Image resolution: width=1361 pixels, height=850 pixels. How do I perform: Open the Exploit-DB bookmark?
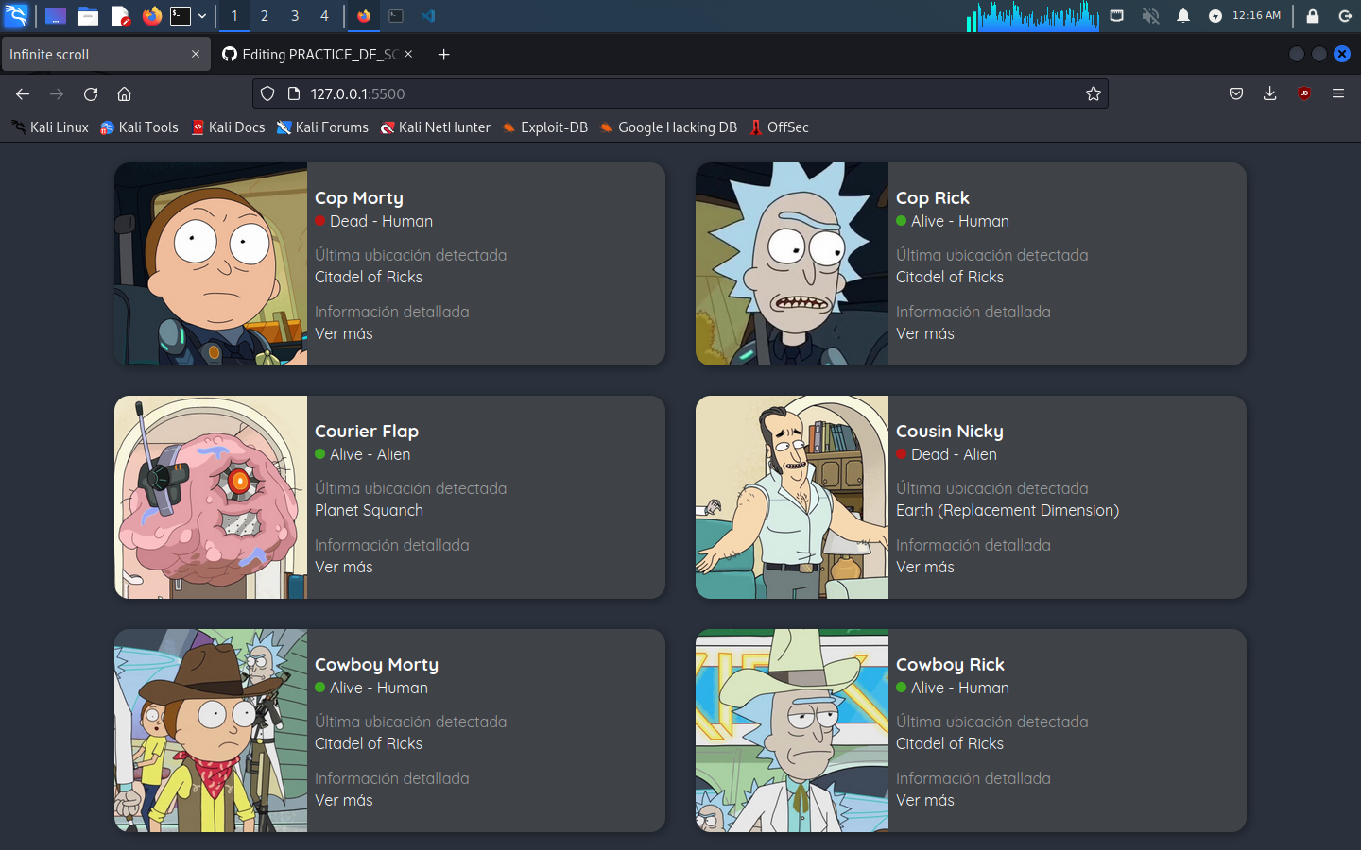coord(545,127)
